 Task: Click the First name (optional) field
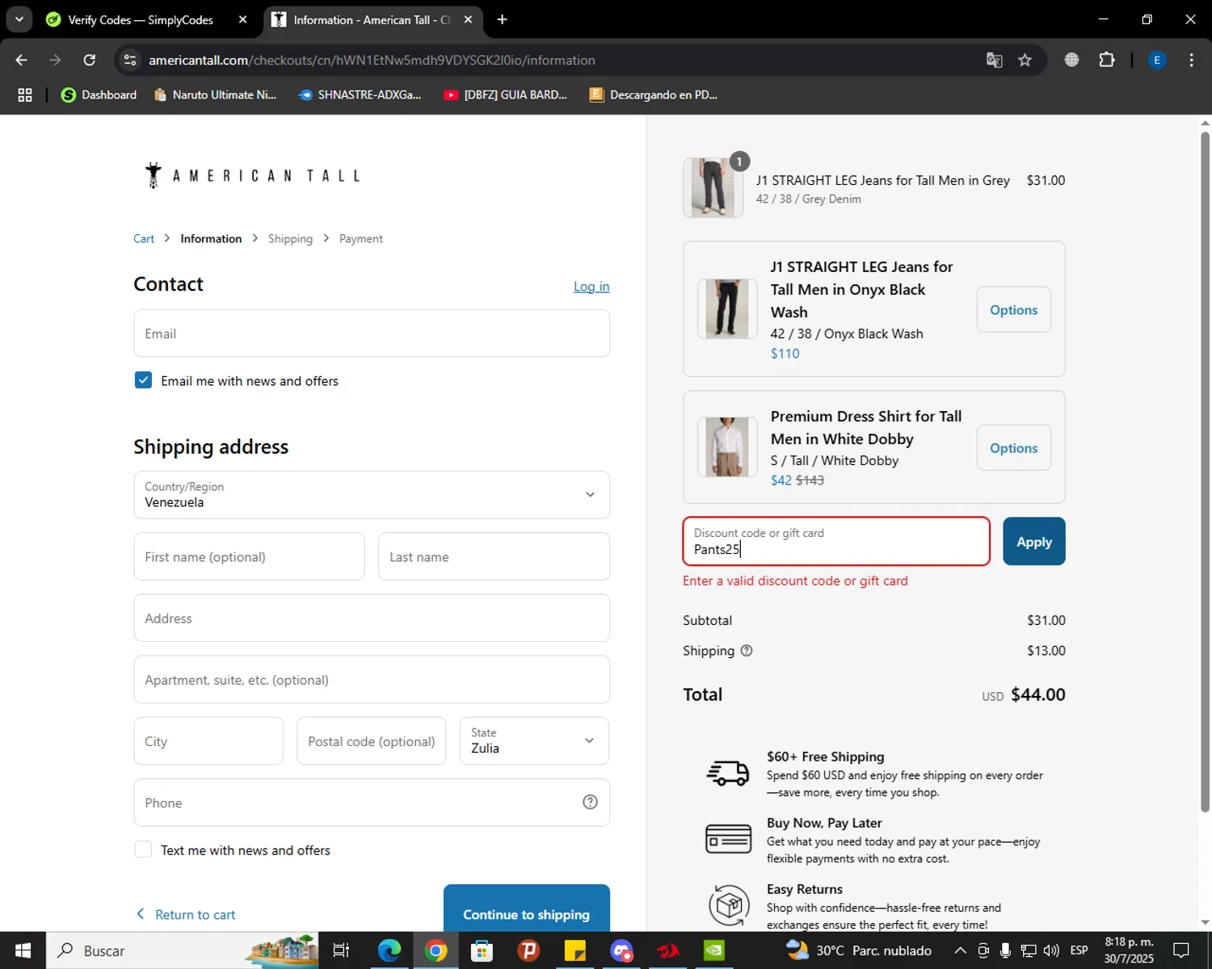pos(249,556)
